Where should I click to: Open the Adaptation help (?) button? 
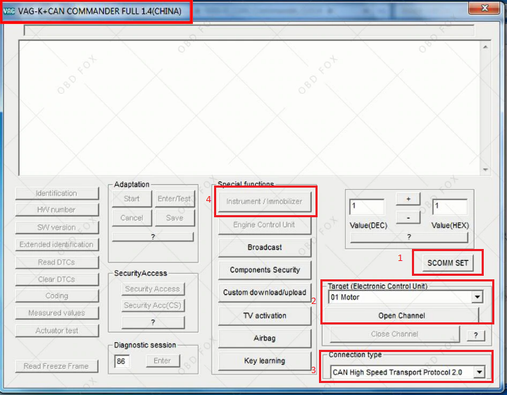tap(153, 237)
